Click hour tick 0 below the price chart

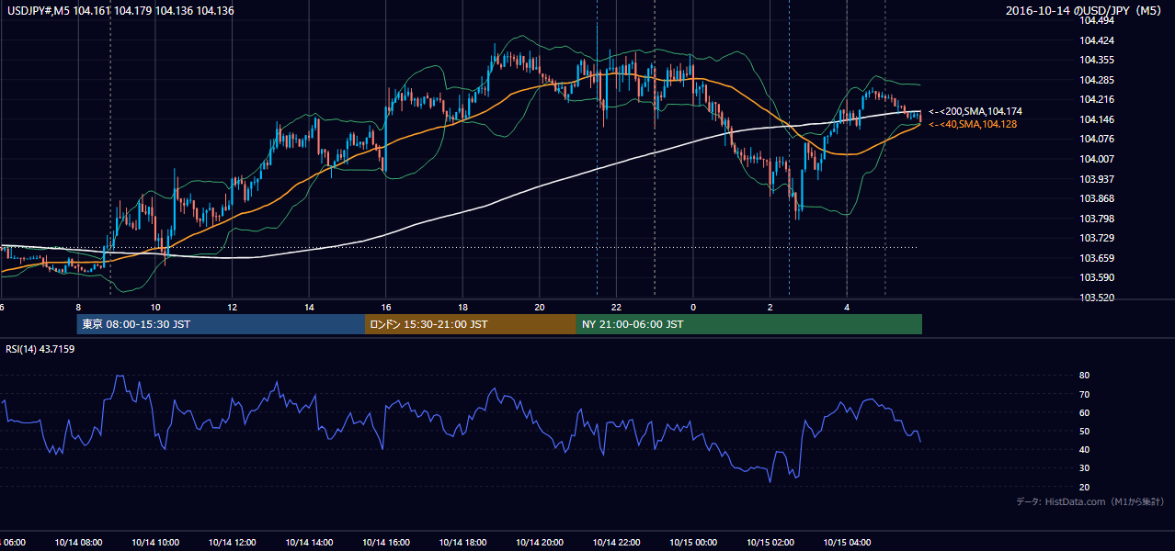[x=693, y=307]
